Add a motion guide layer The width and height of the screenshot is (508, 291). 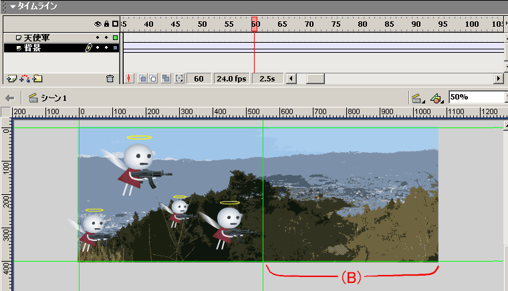[25, 79]
